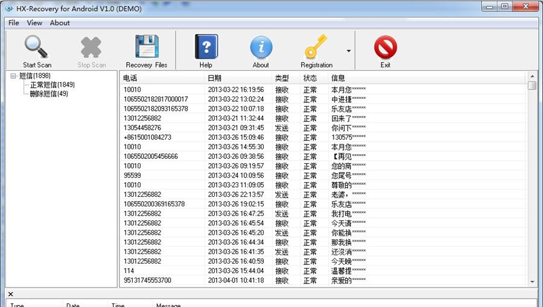Click 发送 type cell of 09:31:45 row
Screen dimensions: 543x307
coord(282,128)
